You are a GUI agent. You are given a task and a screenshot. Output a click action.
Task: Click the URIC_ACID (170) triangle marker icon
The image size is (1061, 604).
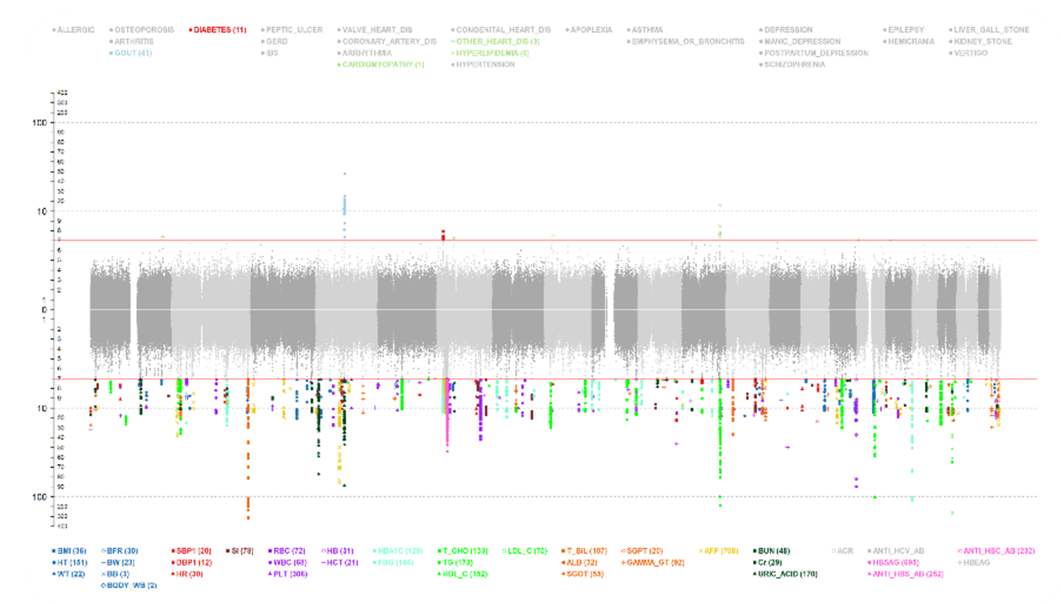point(756,574)
